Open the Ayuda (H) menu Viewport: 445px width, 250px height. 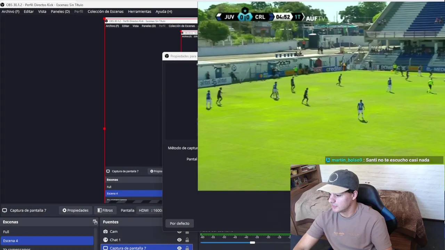(164, 11)
